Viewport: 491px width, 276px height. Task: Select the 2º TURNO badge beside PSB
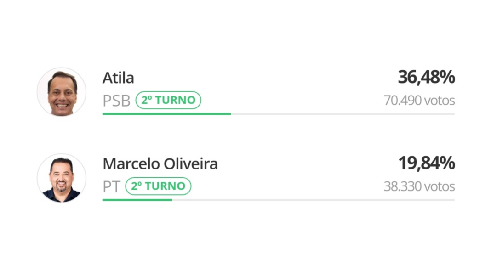pos(168,100)
